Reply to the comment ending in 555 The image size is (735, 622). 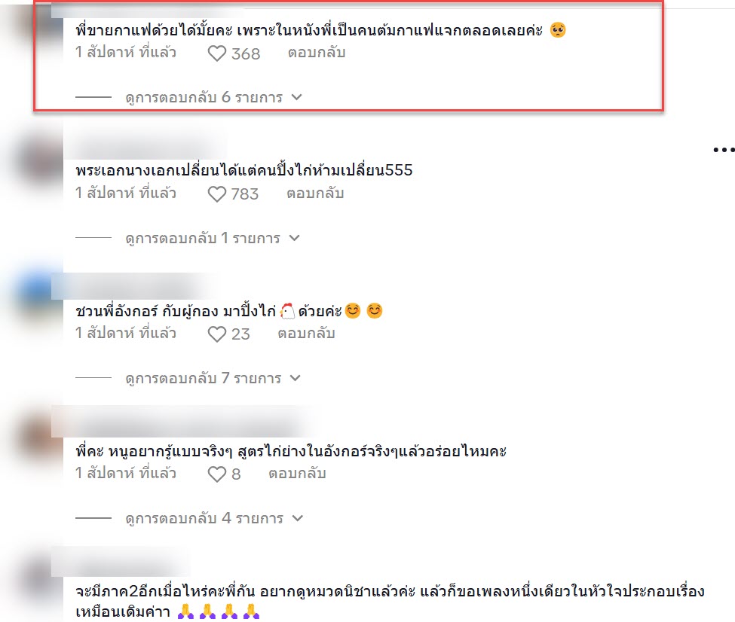point(315,193)
